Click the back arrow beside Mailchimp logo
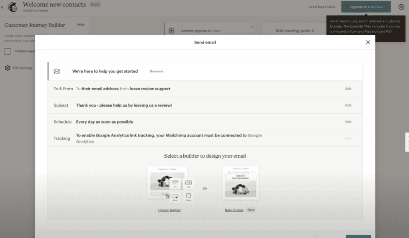 pyautogui.click(x=2, y=7)
